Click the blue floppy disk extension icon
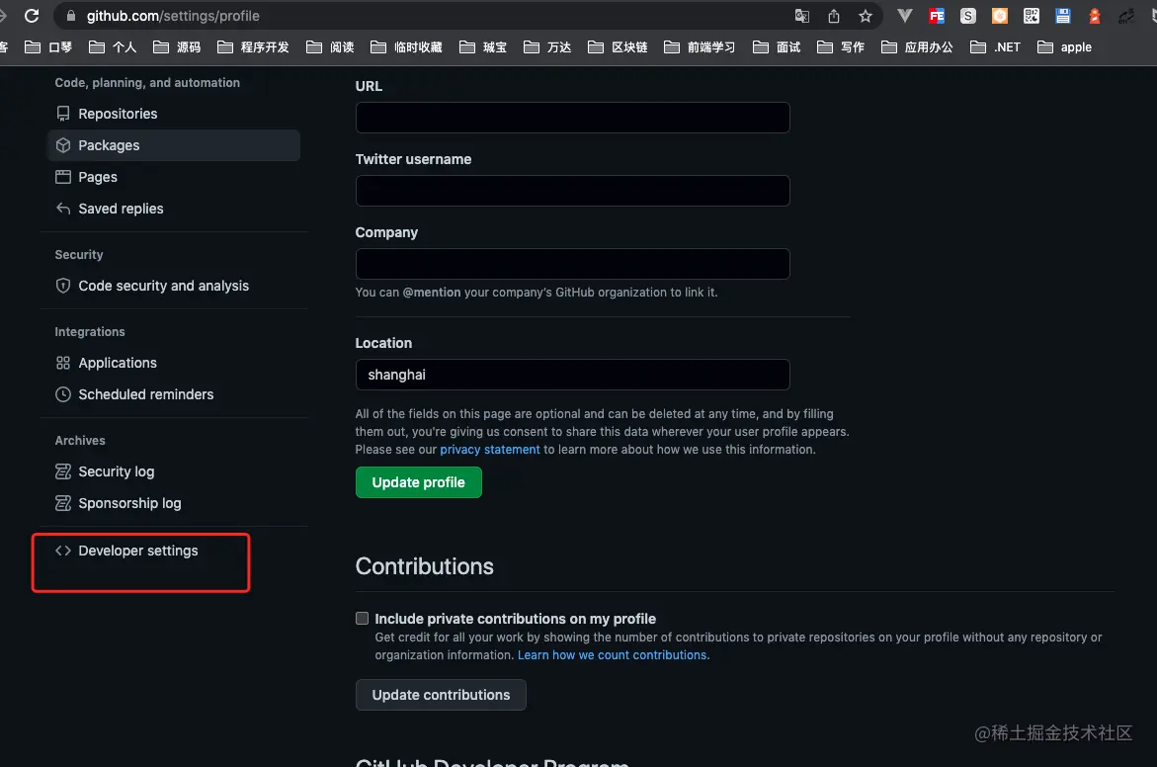The image size is (1157, 767). point(1062,16)
